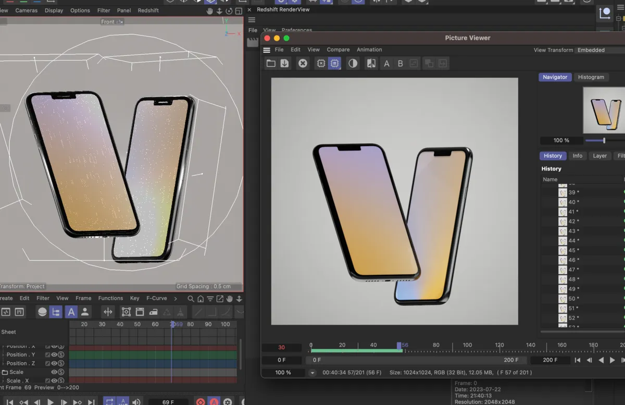Set compare image A in toolbar
625x405 pixels.
point(386,64)
